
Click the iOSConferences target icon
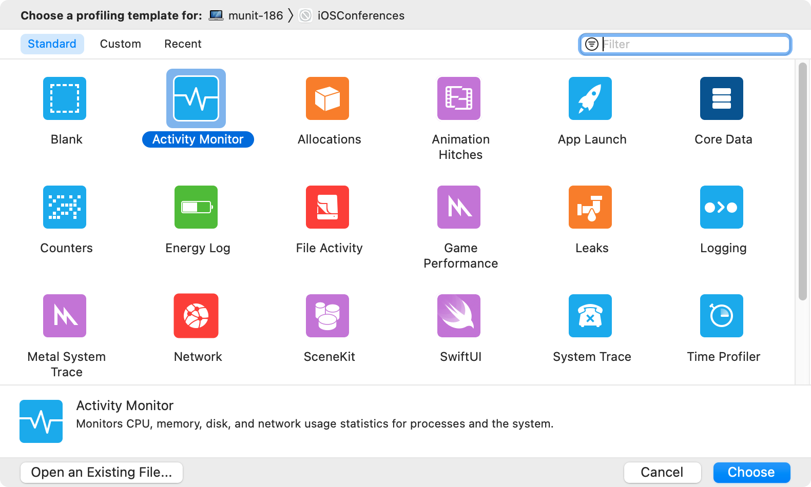click(305, 15)
